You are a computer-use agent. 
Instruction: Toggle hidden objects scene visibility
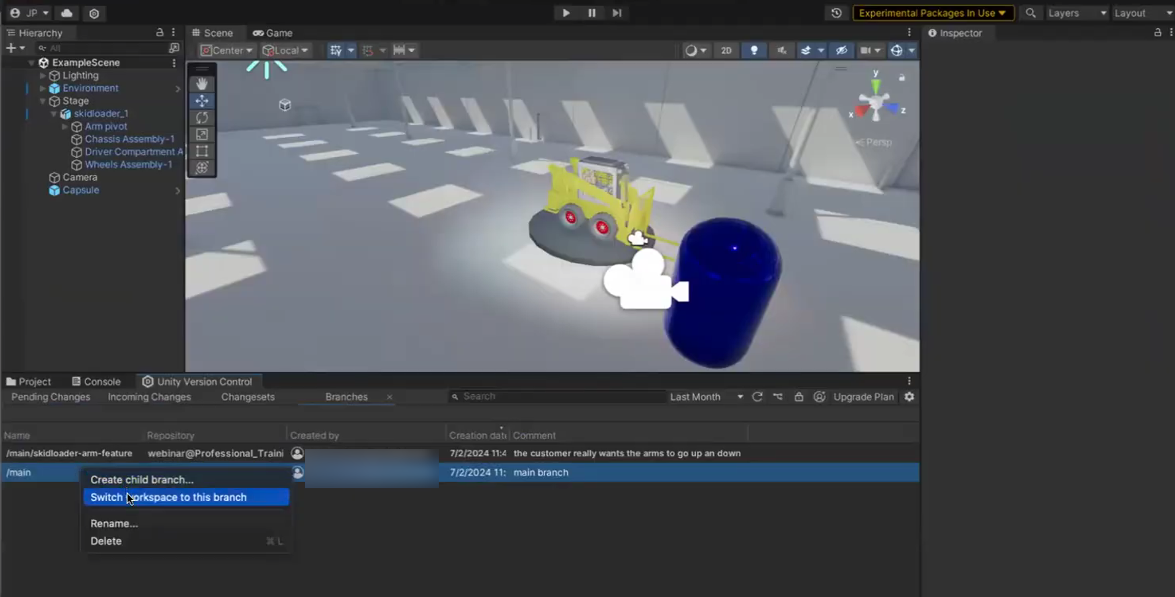point(841,50)
